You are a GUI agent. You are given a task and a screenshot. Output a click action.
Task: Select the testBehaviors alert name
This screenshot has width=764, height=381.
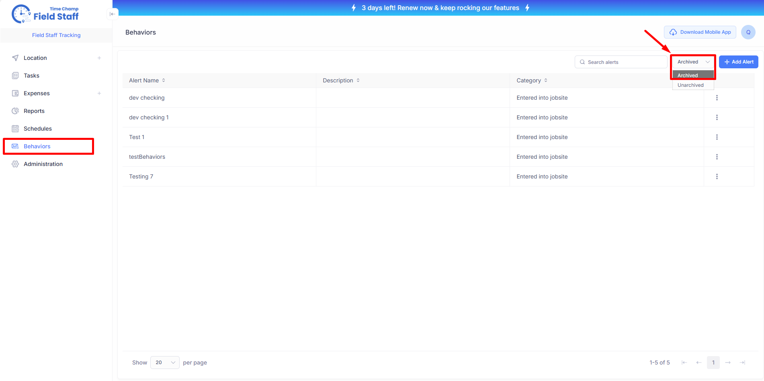[147, 157]
